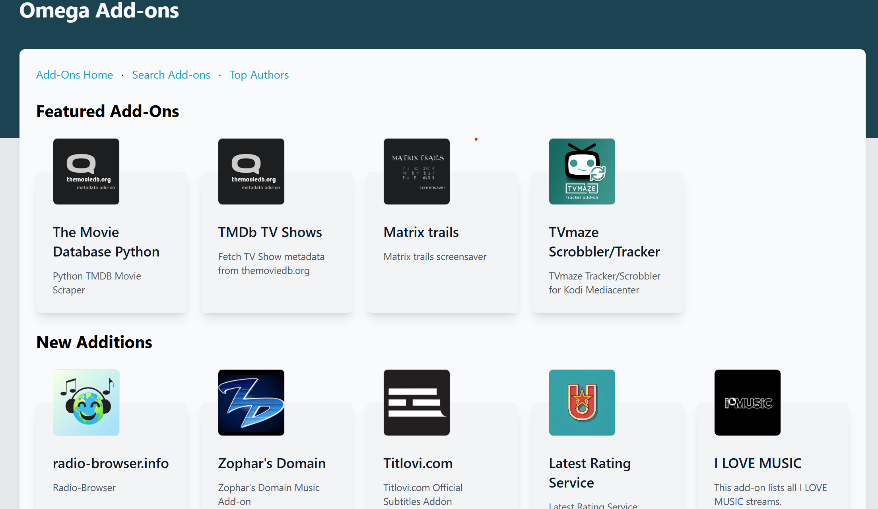Open The Movie Database Python add-on icon
The width and height of the screenshot is (878, 509).
click(86, 171)
